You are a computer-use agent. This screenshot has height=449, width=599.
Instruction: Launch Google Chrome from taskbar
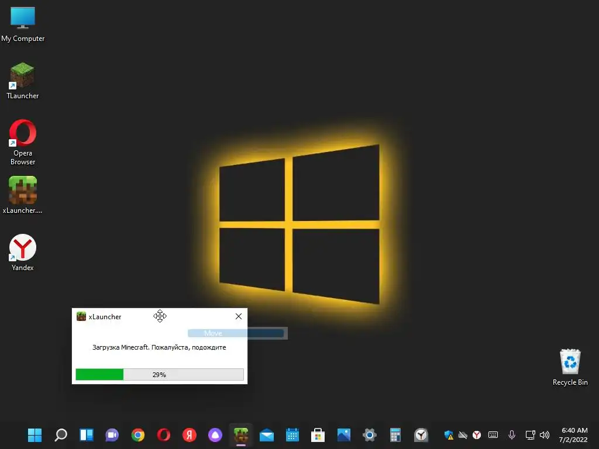pos(138,435)
